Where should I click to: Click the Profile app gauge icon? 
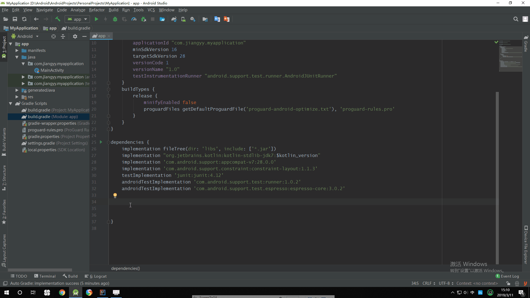[134, 19]
